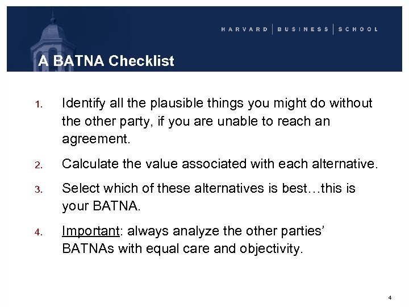409x307 pixels.
Task: Click list number 1 marker
Action: pyautogui.click(x=39, y=104)
